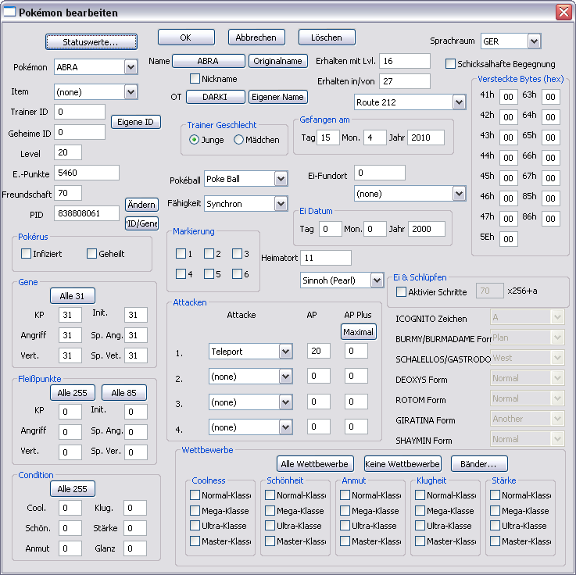Click the Ändern PID button
This screenshot has height=575, width=576.
coord(141,205)
